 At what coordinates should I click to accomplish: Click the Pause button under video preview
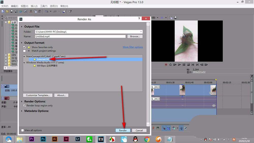click(184, 65)
